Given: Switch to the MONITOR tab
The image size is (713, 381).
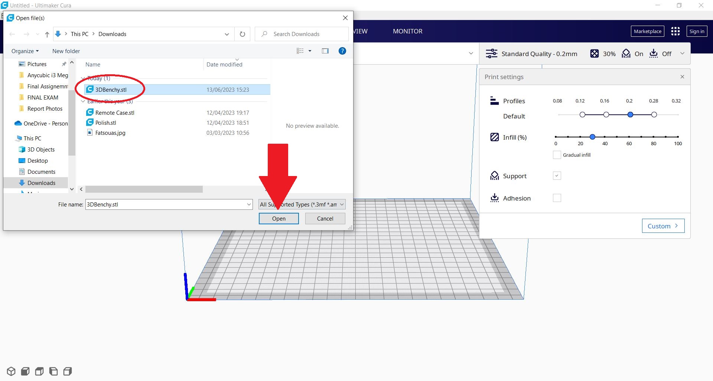Looking at the screenshot, I should point(407,32).
